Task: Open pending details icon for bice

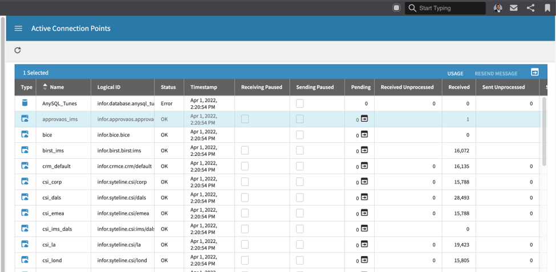Action: point(364,134)
